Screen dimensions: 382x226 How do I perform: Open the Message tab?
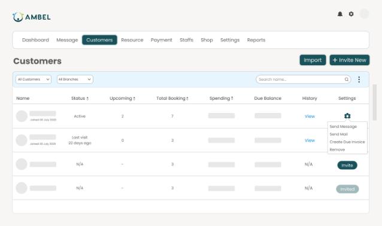click(67, 40)
